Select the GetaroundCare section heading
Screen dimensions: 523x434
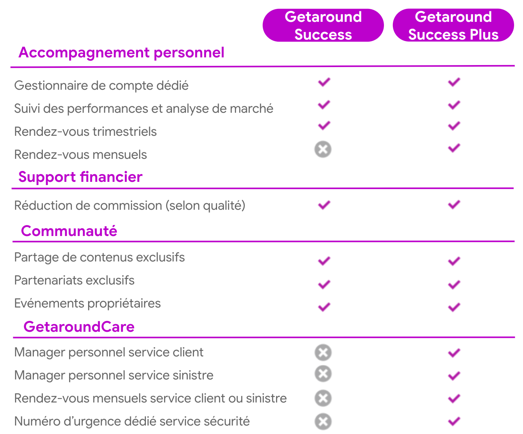click(x=79, y=327)
